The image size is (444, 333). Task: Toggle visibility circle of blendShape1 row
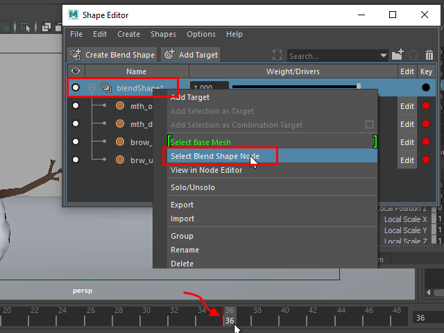pos(76,88)
